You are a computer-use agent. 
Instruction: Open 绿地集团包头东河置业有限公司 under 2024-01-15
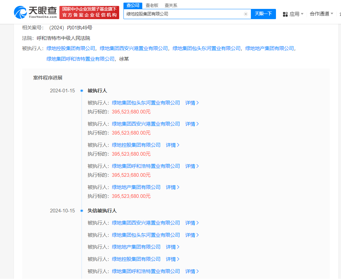[146, 103]
